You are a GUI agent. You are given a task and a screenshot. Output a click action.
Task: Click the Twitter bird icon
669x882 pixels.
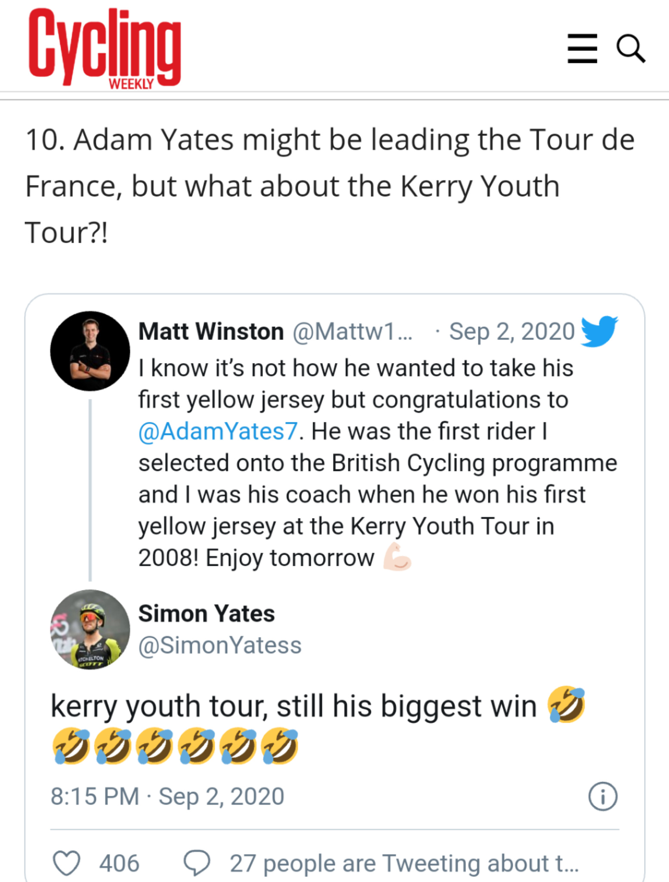[x=599, y=331]
